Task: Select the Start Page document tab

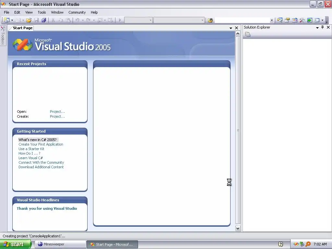Action: pyautogui.click(x=23, y=28)
